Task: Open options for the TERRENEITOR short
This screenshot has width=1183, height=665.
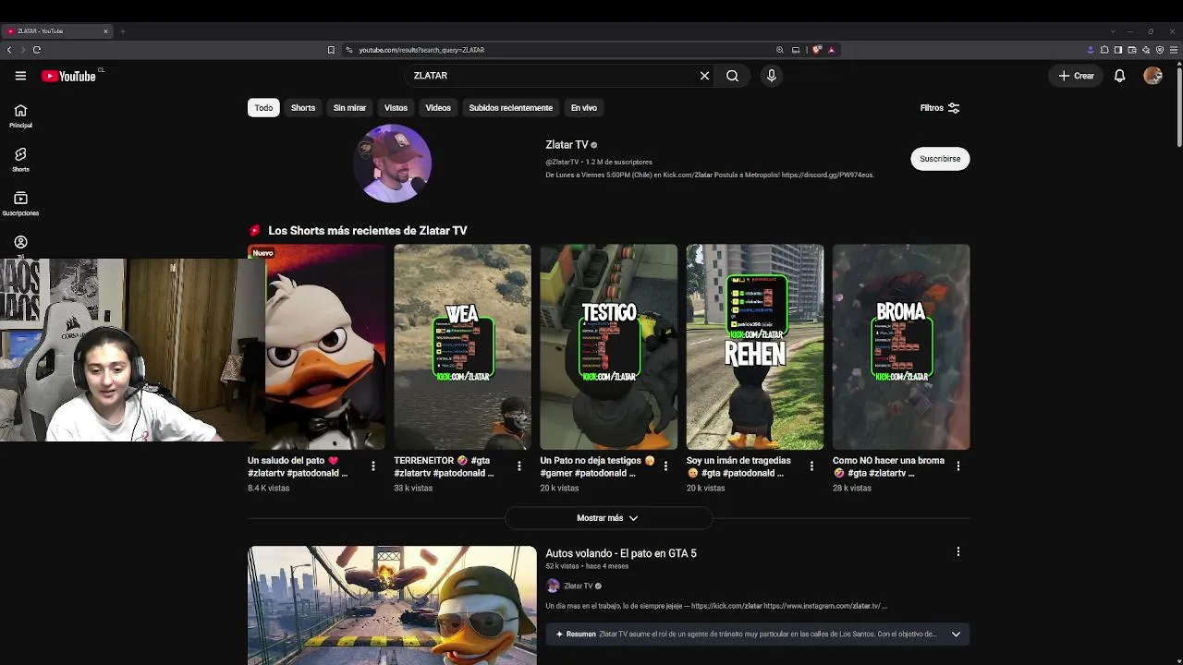Action: coord(519,466)
